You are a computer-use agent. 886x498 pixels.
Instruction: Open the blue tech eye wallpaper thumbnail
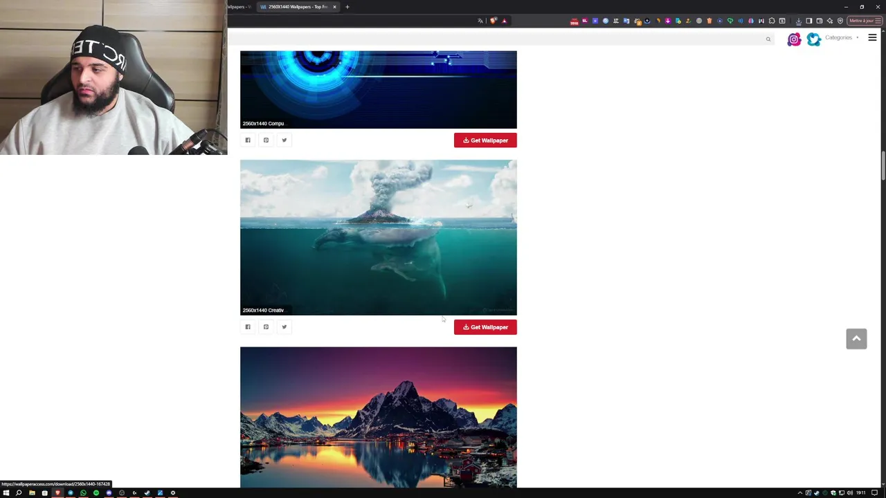pos(378,89)
